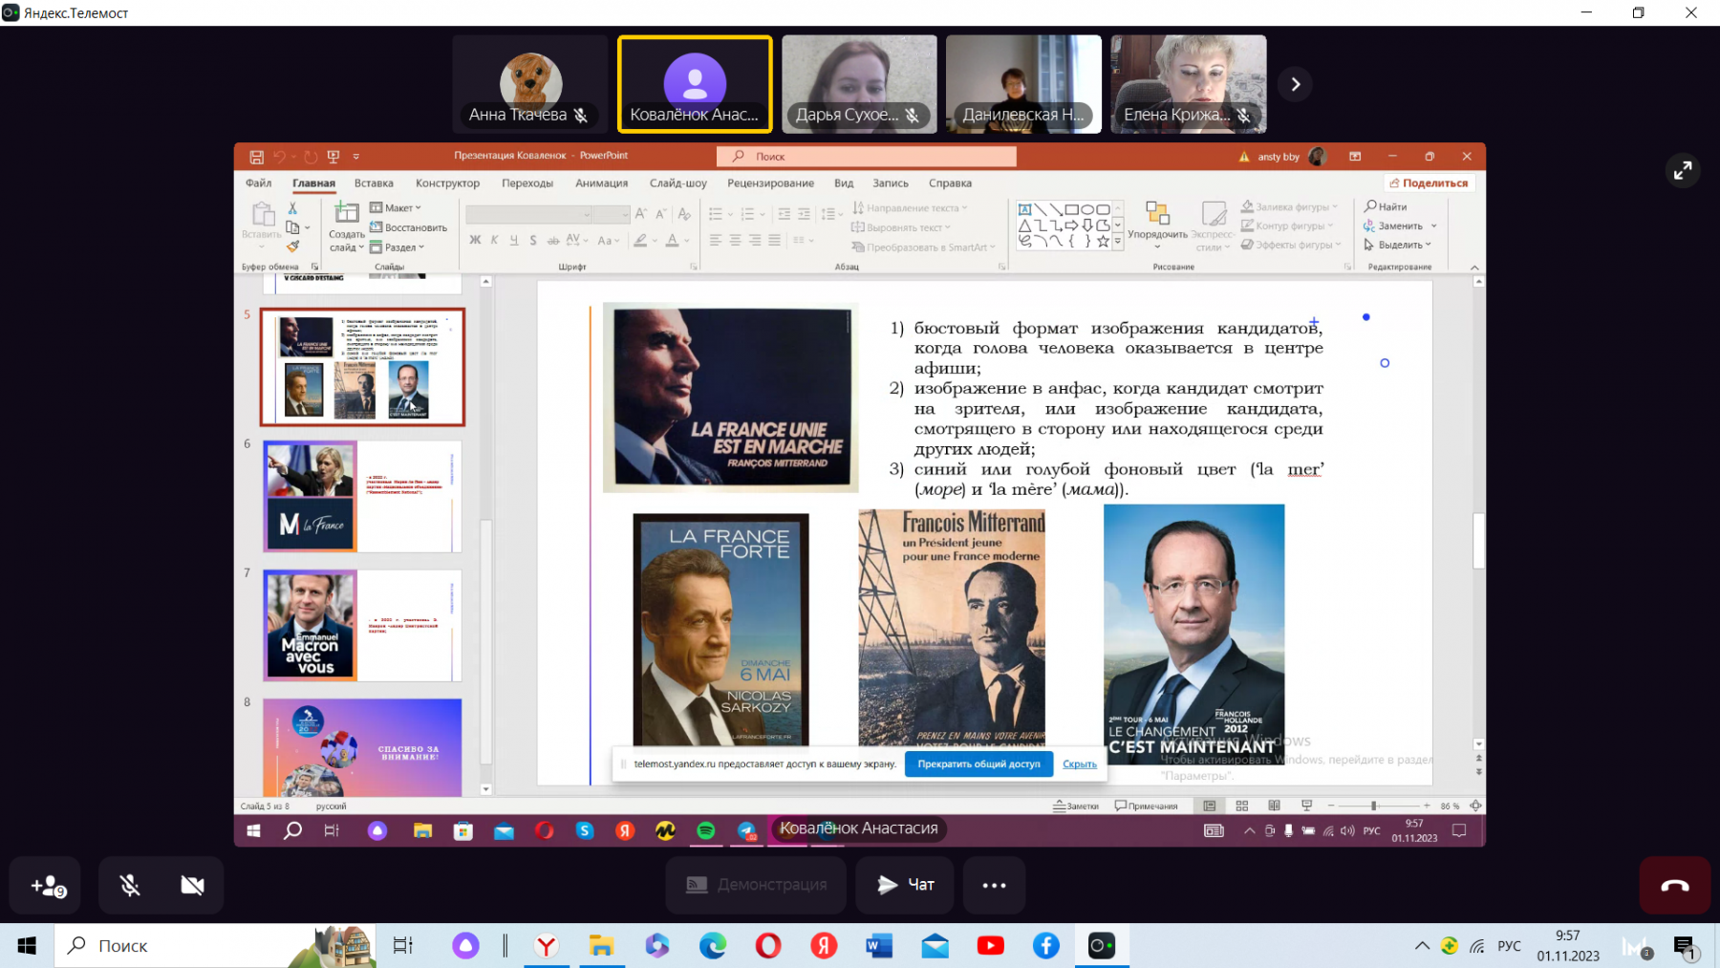Open the font name combo box
This screenshot has width=1720, height=968.
coord(528,214)
